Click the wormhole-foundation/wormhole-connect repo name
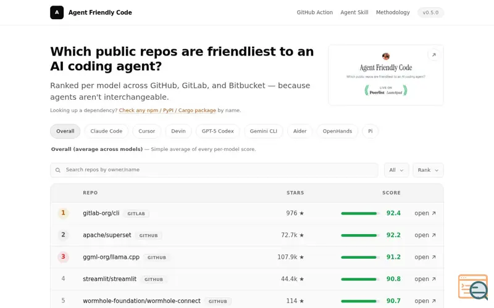Image resolution: width=494 pixels, height=308 pixels. [141, 301]
